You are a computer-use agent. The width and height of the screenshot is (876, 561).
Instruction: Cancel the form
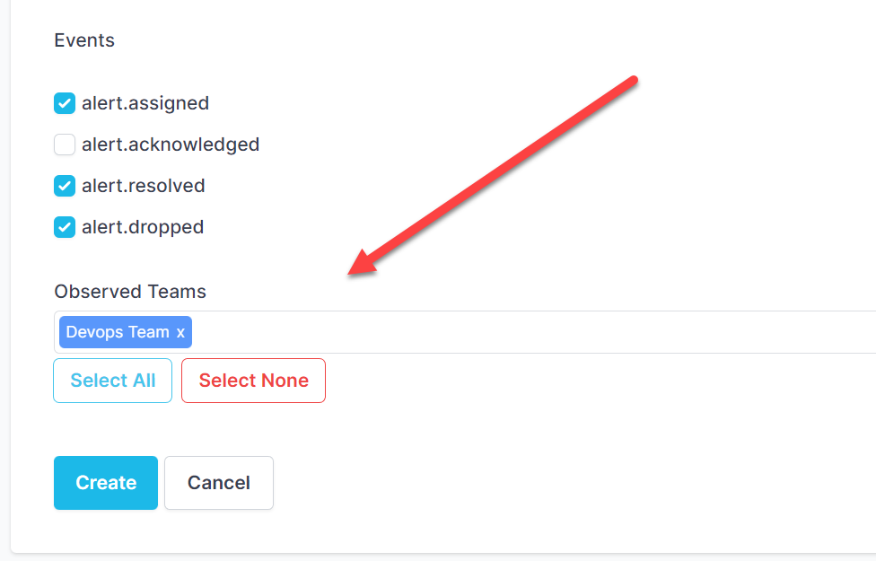tap(219, 483)
